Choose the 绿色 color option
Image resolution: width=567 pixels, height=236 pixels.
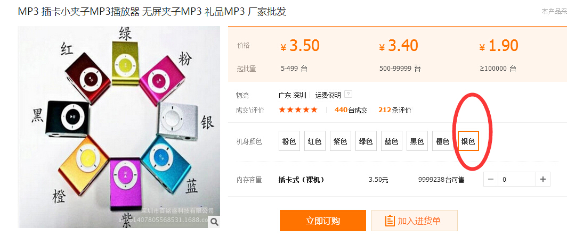click(366, 141)
